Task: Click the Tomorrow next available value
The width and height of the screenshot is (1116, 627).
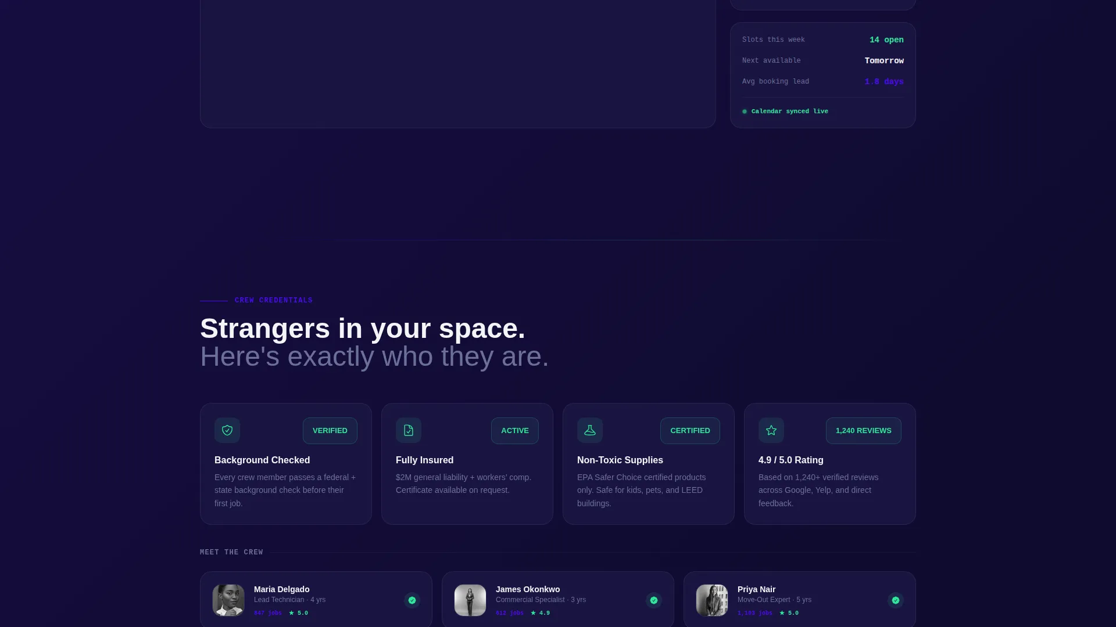Action: point(884,61)
